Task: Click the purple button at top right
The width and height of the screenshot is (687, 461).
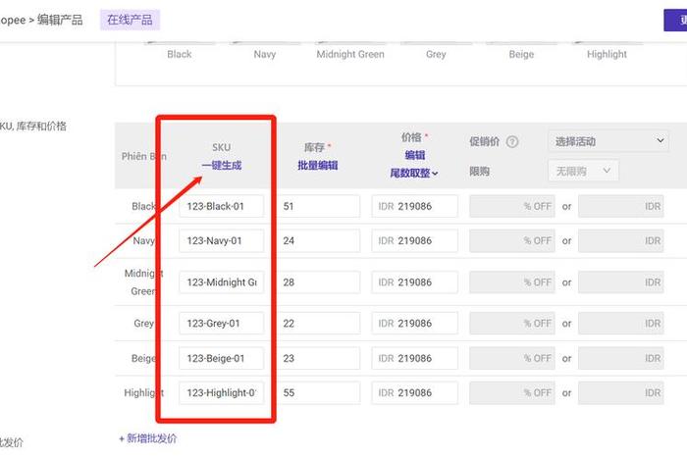Action: click(x=675, y=18)
